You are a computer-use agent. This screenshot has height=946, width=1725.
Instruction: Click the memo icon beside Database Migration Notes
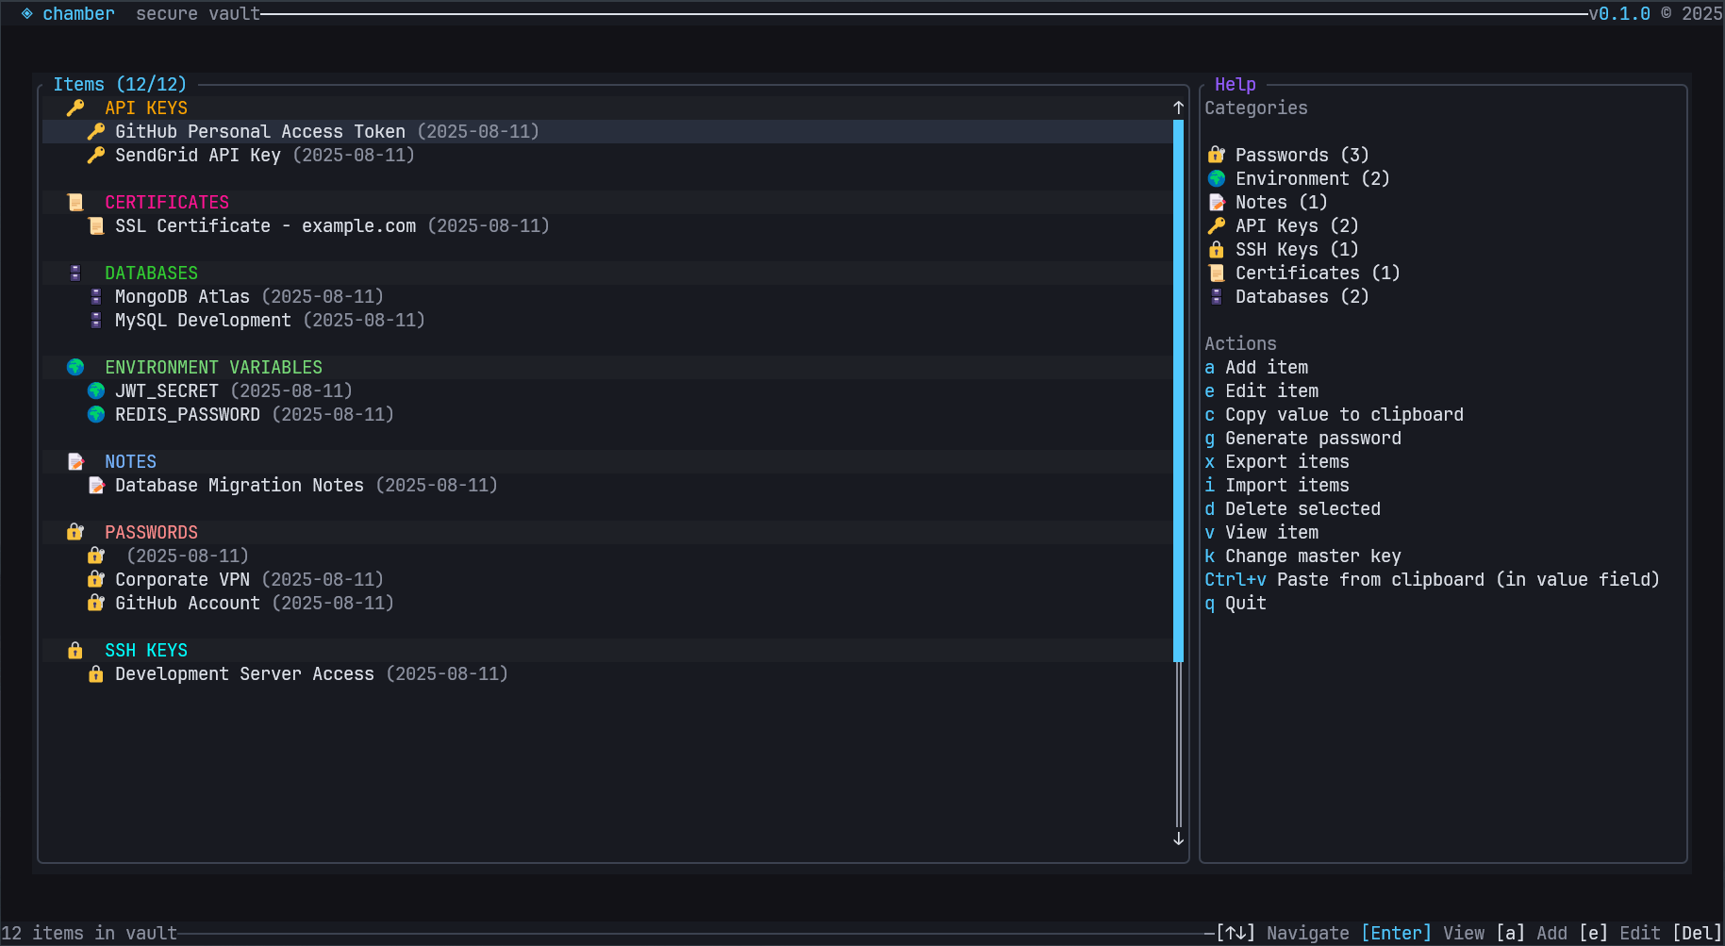95,486
